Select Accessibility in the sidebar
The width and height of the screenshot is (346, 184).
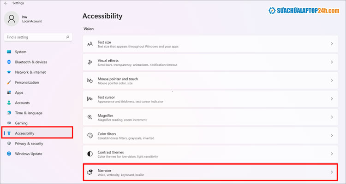point(24,133)
